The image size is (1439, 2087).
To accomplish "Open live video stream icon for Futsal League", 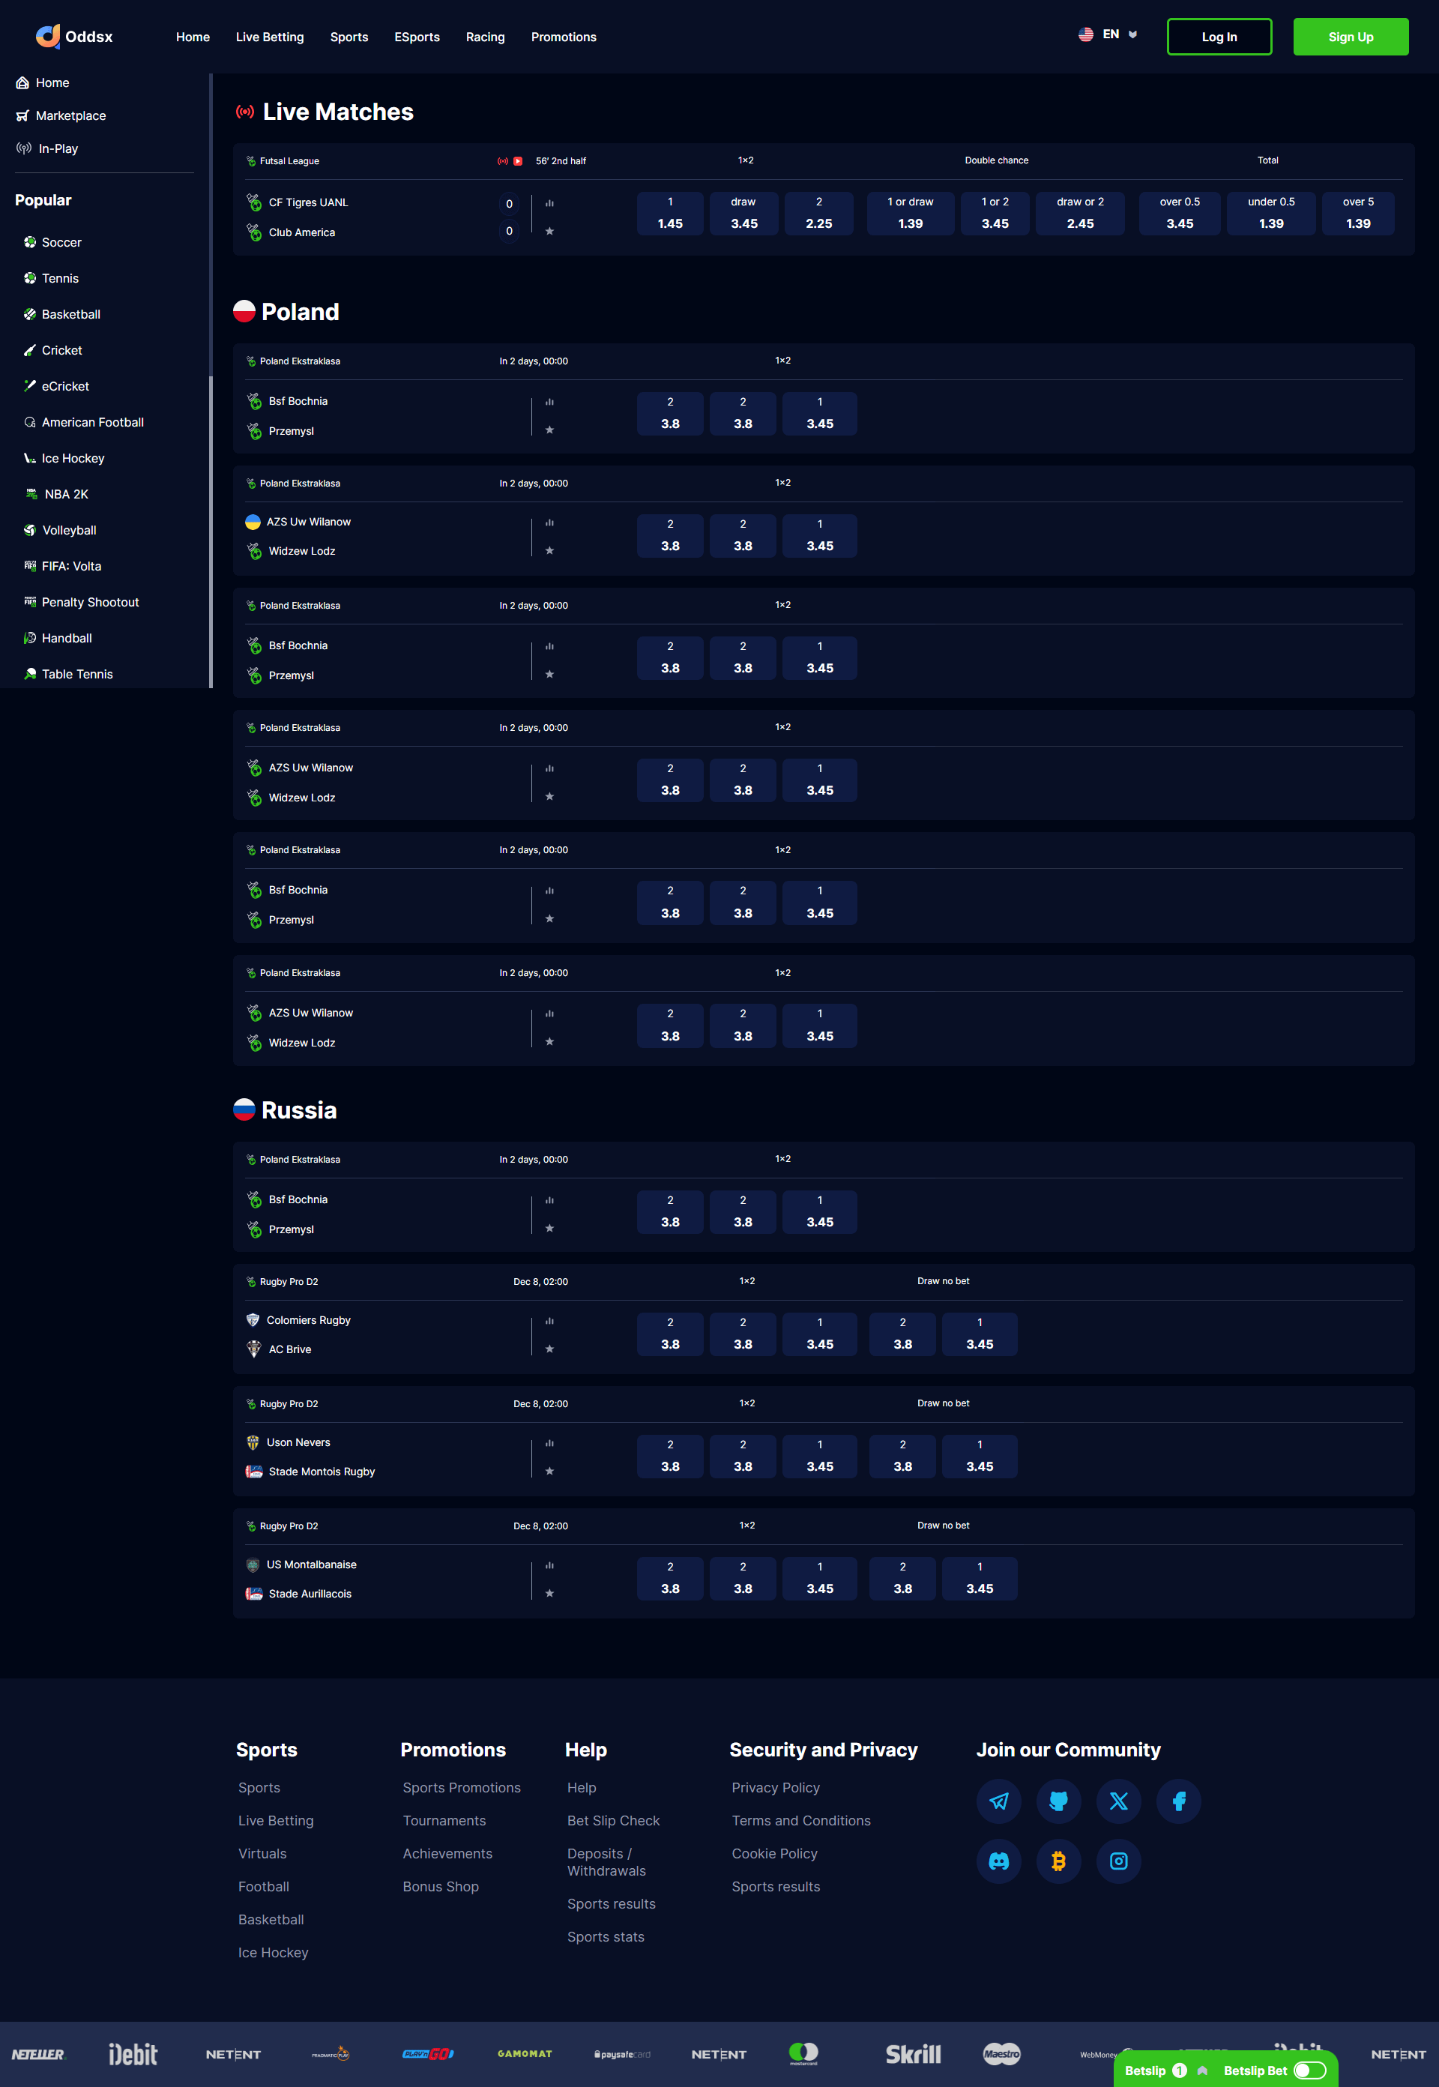I will click(518, 161).
